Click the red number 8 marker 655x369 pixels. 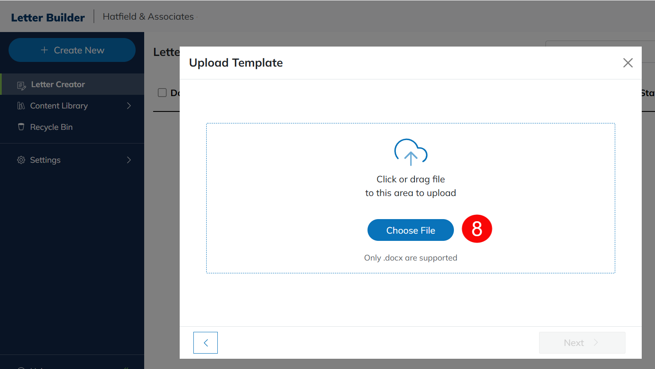477,229
